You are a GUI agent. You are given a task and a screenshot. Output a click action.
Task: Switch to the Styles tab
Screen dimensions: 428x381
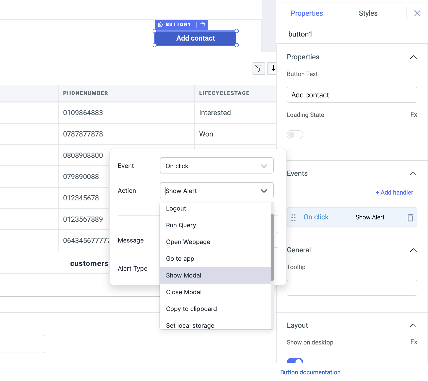point(368,13)
